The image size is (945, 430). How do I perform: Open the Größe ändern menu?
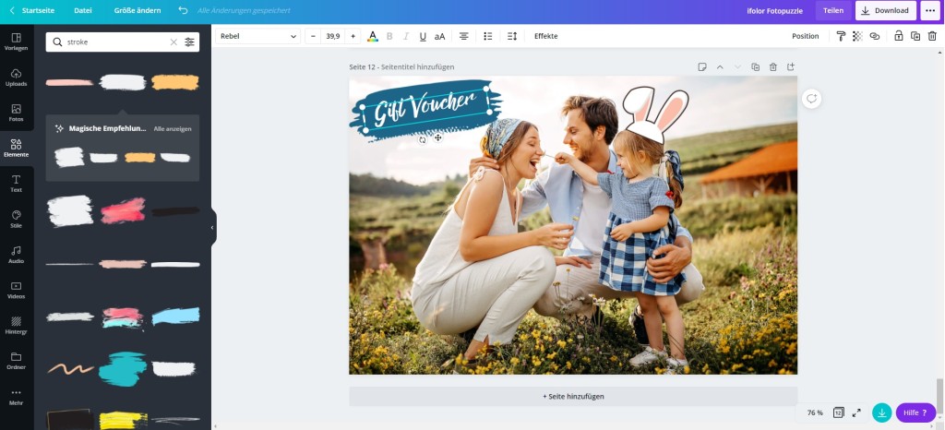point(137,11)
